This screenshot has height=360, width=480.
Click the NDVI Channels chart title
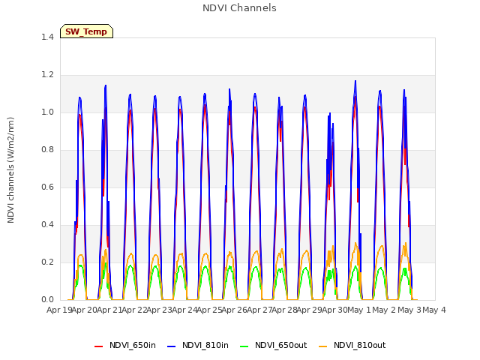click(x=239, y=8)
